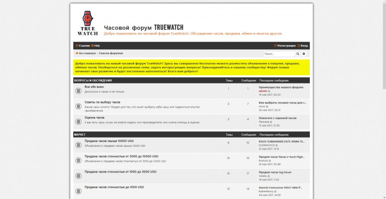Click forum icon beside Советы по выбору часов
This screenshot has height=199, width=386.
[78, 106]
